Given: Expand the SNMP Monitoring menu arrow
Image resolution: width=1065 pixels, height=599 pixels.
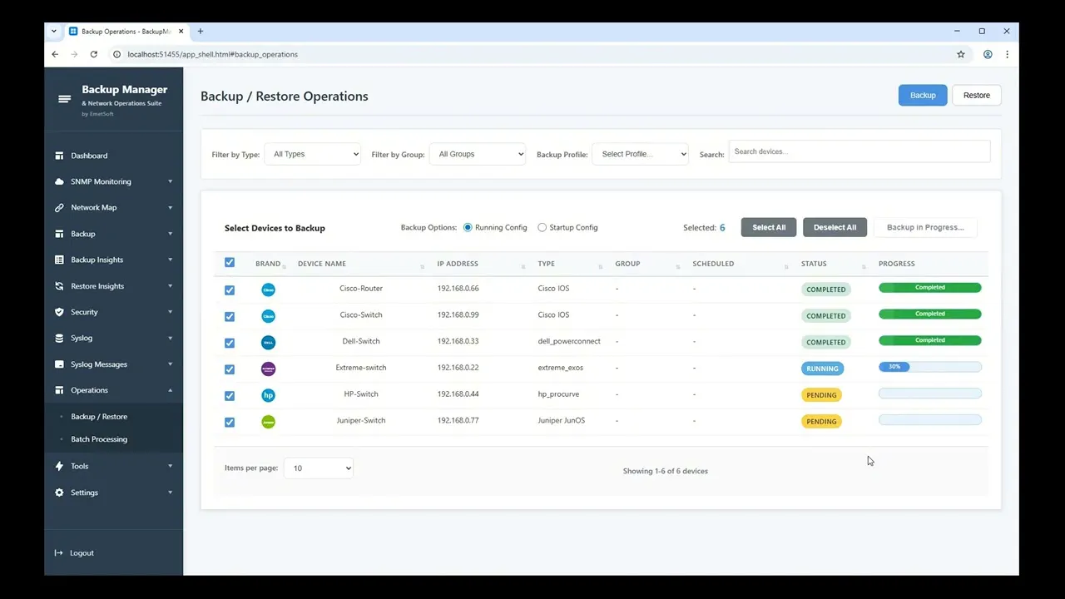Looking at the screenshot, I should tap(171, 181).
